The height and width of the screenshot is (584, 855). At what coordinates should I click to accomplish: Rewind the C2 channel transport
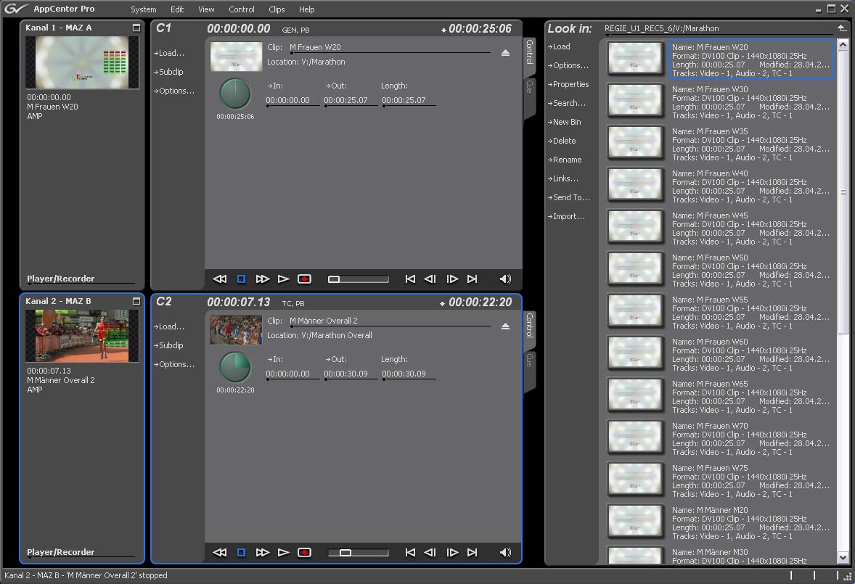(x=220, y=552)
